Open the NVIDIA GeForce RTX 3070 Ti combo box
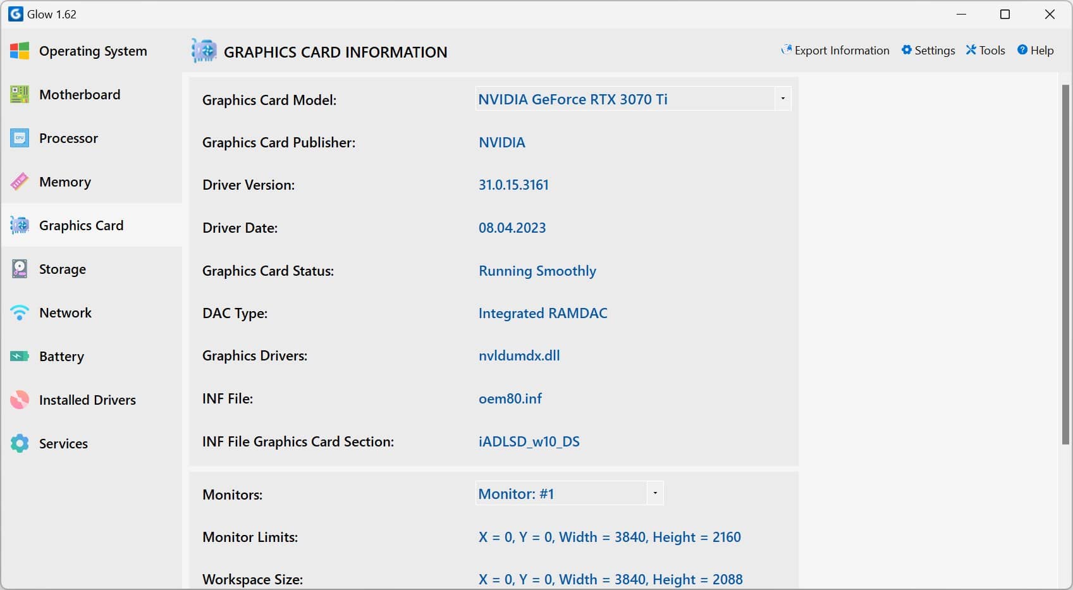The image size is (1073, 590). (633, 99)
